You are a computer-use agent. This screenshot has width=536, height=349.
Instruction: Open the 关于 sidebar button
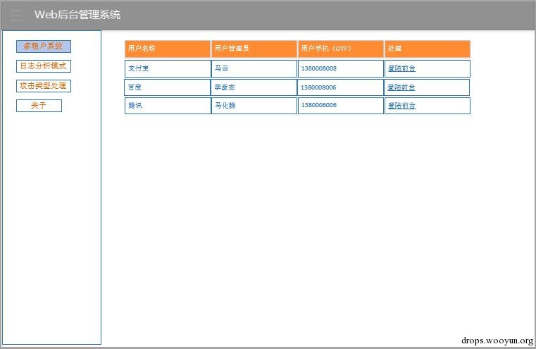(39, 106)
